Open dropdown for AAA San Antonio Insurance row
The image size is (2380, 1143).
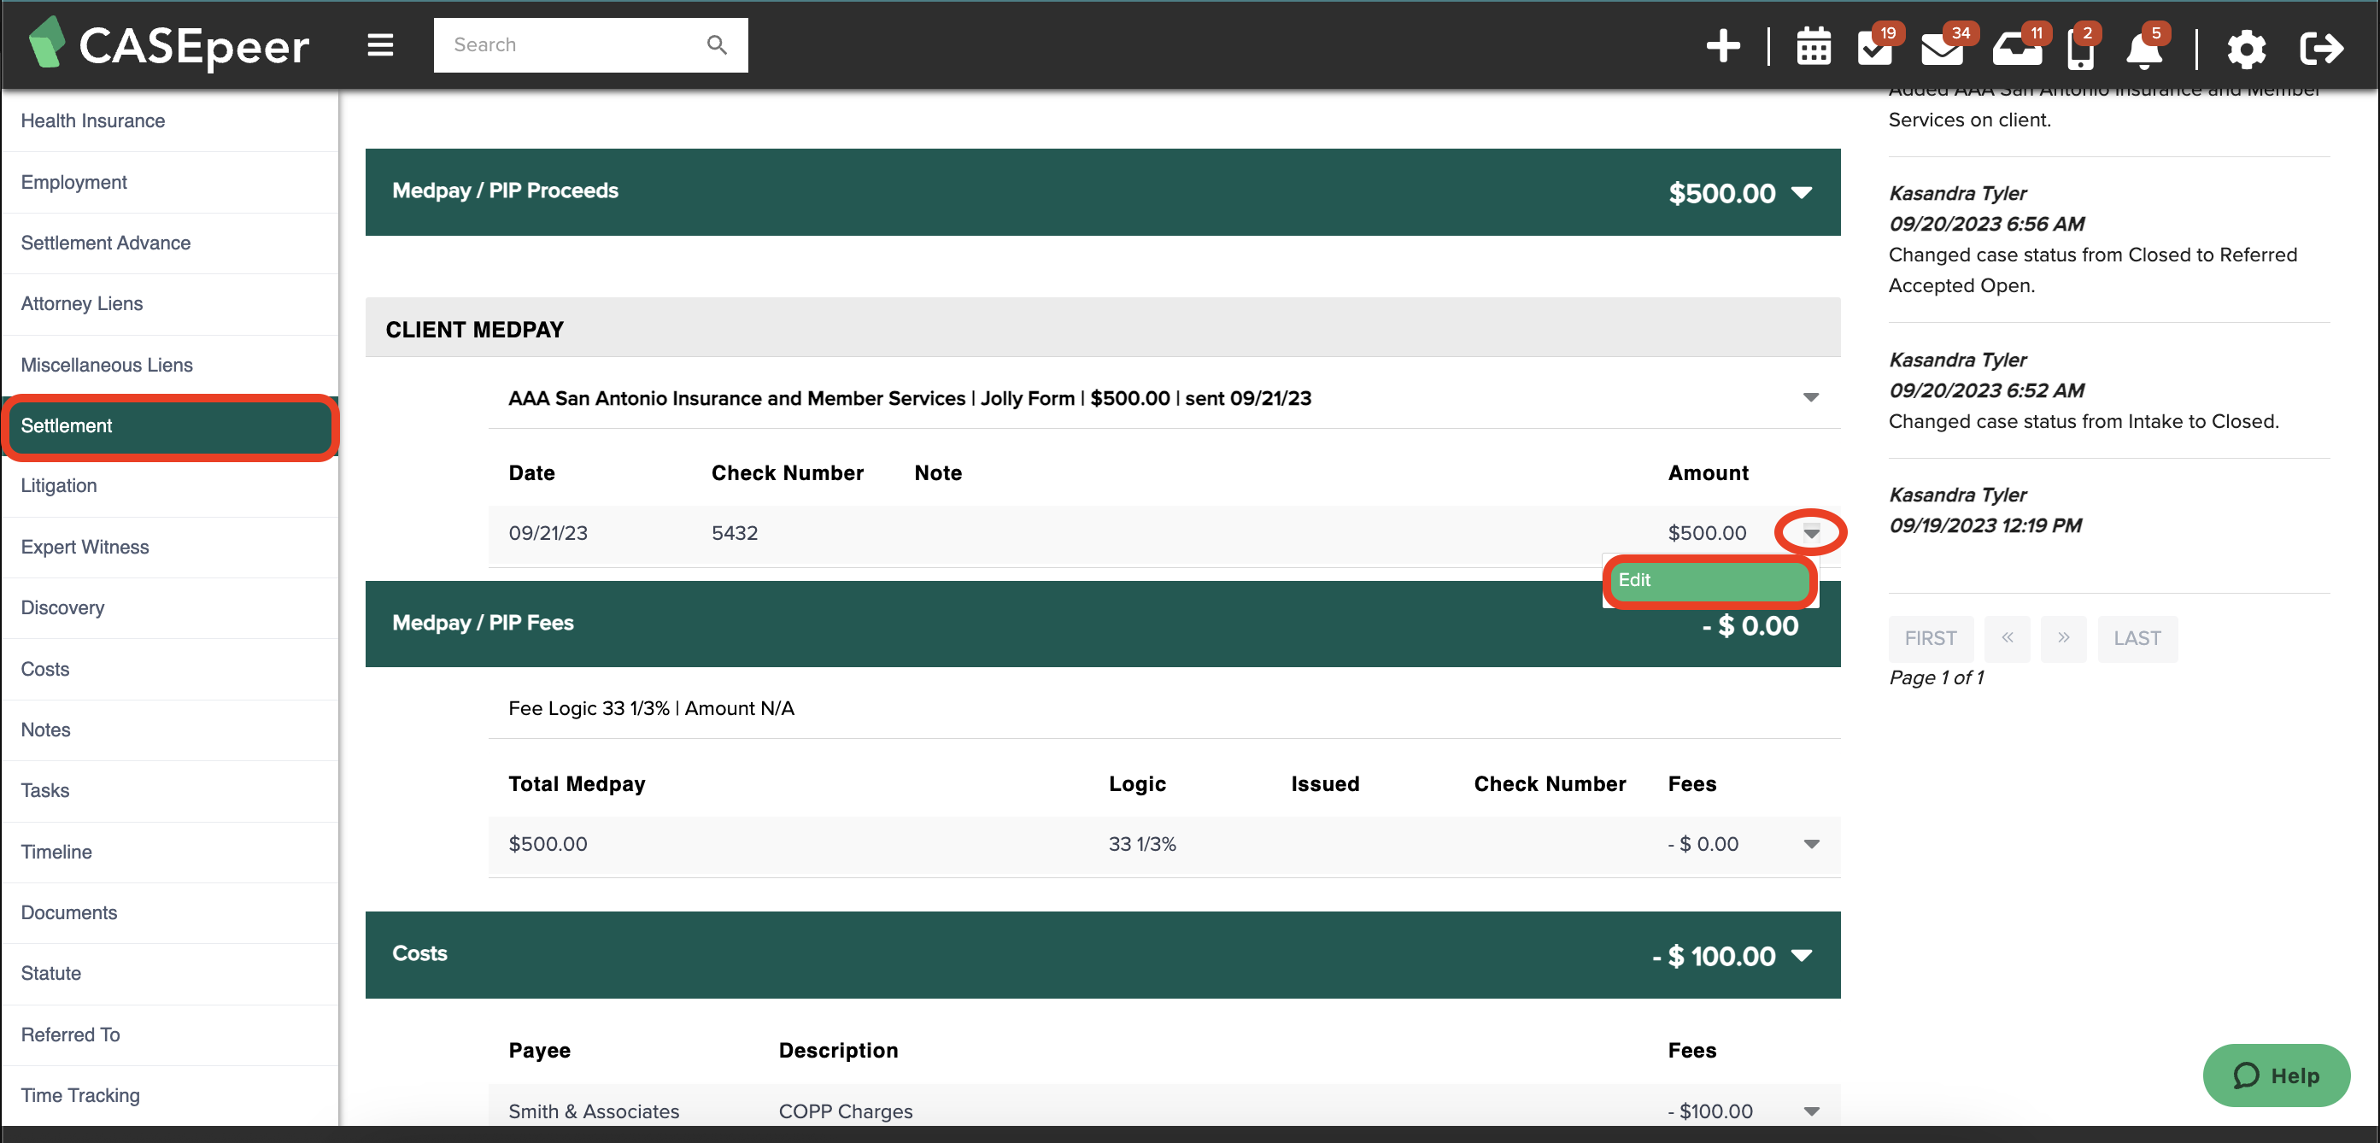click(x=1810, y=397)
